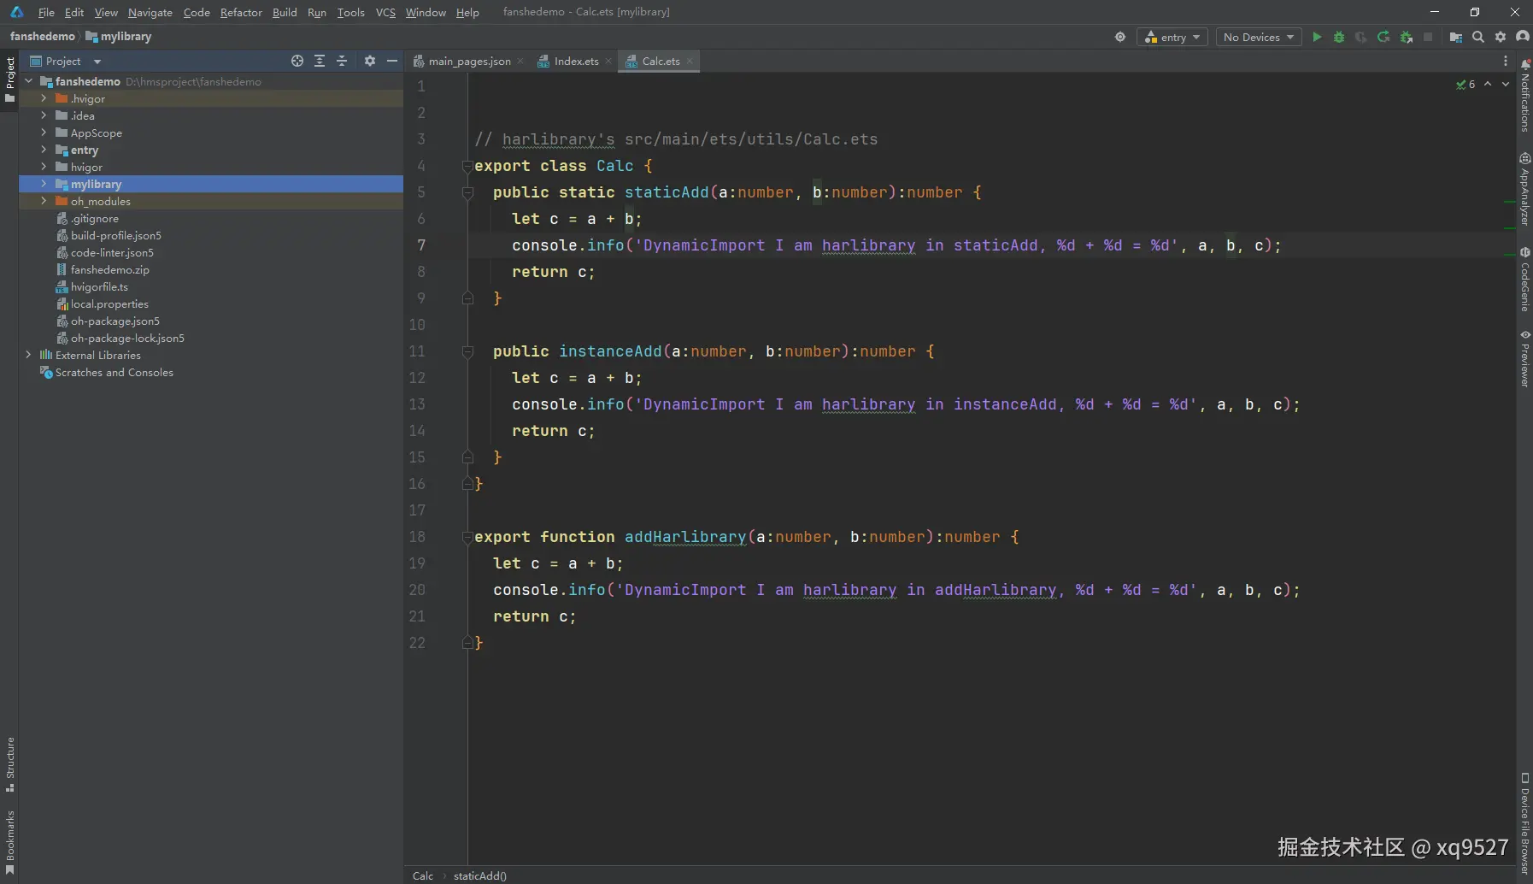Switch to the Index.ets tab
Image resolution: width=1533 pixels, height=884 pixels.
coord(576,61)
